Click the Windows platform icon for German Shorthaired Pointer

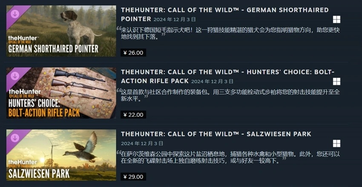pos(336,20)
